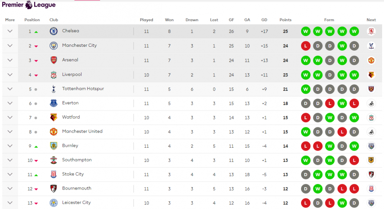
Task: Click the Manchester City club crest
Action: click(54, 46)
